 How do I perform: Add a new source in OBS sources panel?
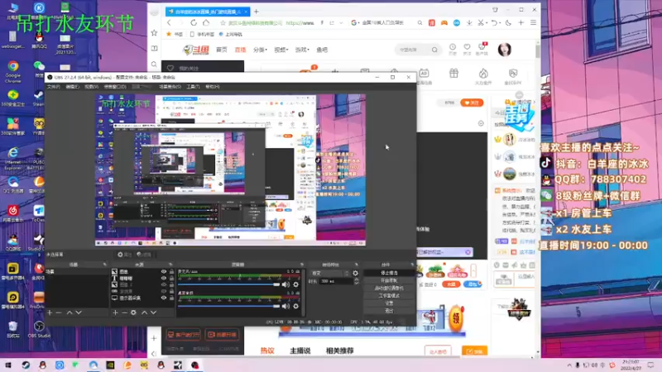[115, 312]
